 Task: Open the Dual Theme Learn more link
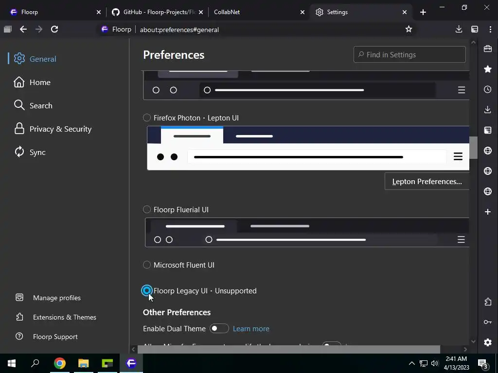pyautogui.click(x=251, y=329)
